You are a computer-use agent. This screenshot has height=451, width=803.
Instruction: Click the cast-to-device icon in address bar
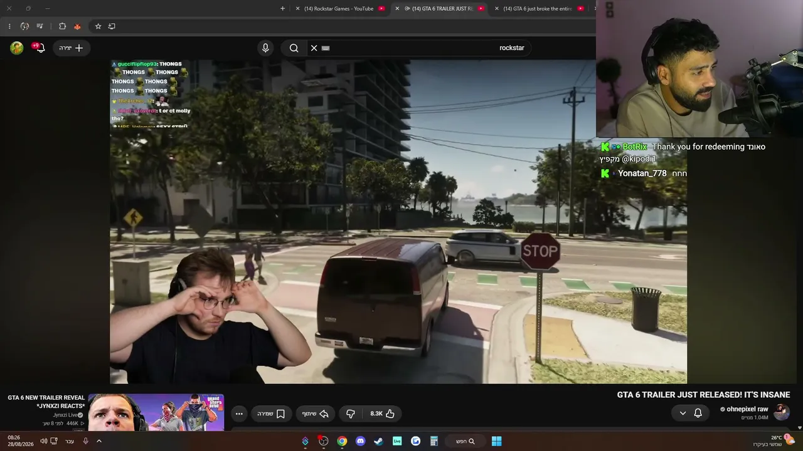(112, 26)
